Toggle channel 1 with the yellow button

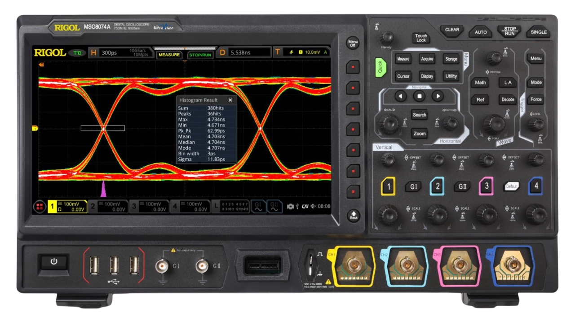click(388, 186)
